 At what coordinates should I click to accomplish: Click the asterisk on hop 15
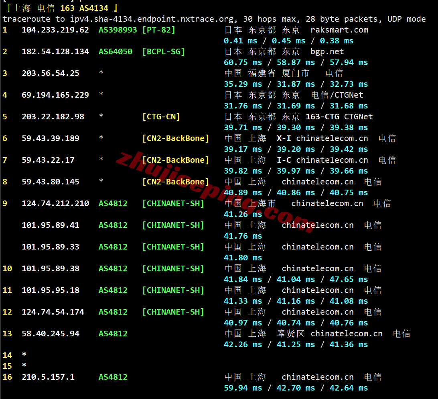pyautogui.click(x=24, y=365)
